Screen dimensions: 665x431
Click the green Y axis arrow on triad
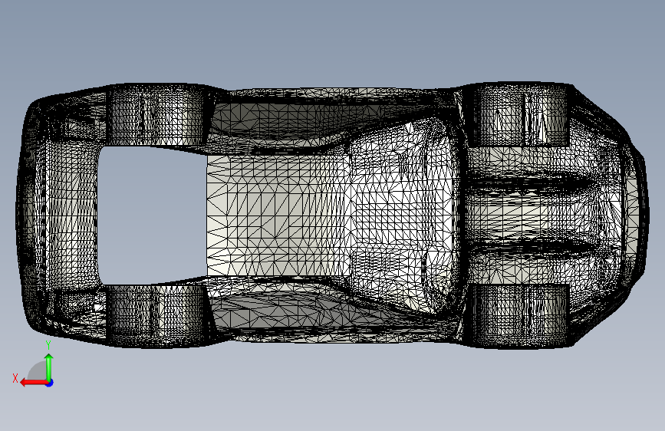(x=49, y=367)
